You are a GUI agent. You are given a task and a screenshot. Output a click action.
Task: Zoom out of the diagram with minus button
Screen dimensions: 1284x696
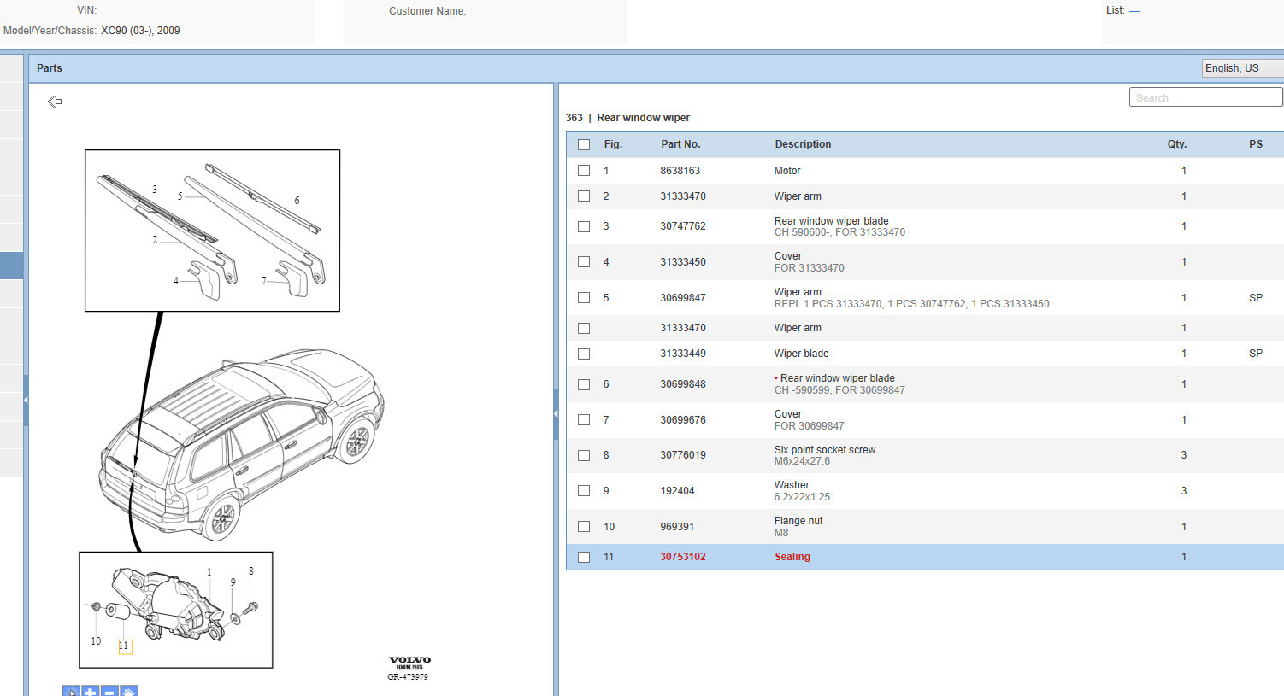click(x=109, y=691)
